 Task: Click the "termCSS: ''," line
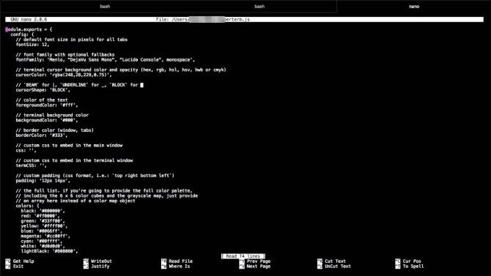pos(32,165)
